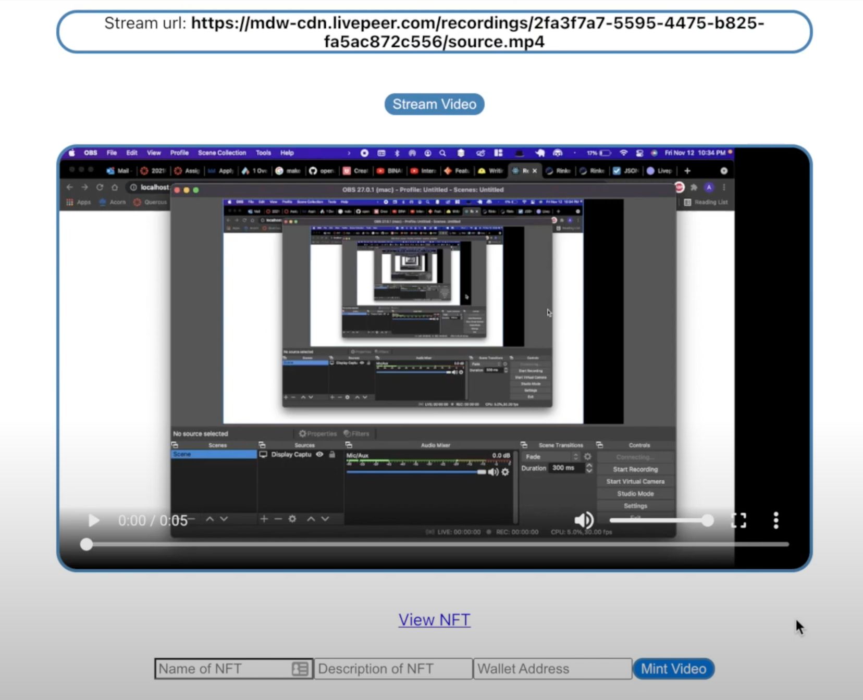Screen dimensions: 863x700
Task: Open source properties gear under Sources panel
Action: pos(292,519)
